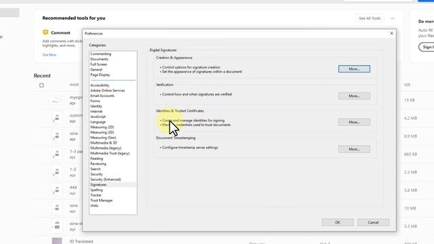Select Full Screen category
The width and height of the screenshot is (434, 244).
click(98, 64)
